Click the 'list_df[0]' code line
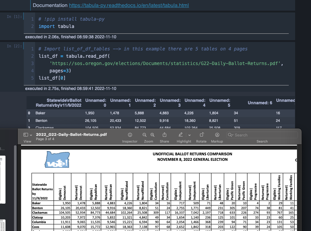Viewport: 311px width, 231px height. (x=52, y=78)
